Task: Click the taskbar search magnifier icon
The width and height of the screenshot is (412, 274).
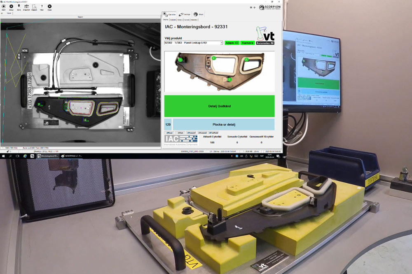Action: coord(11,156)
